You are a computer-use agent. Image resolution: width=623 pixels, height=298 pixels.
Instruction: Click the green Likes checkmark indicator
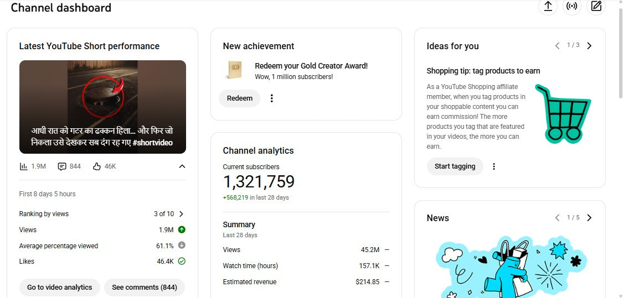coord(182,262)
